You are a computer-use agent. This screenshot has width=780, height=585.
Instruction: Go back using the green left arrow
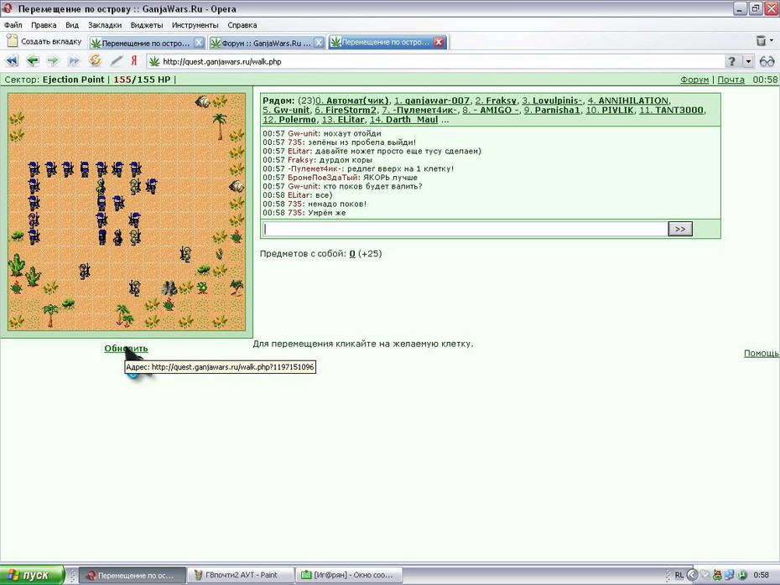point(33,61)
